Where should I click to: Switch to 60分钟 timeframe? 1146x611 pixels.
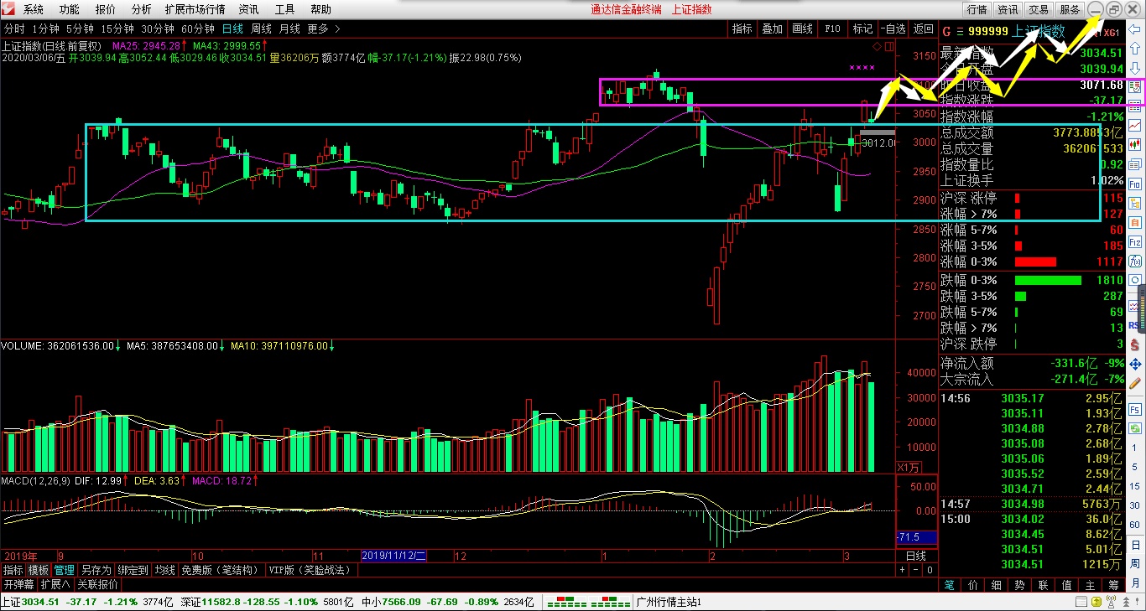[199, 28]
